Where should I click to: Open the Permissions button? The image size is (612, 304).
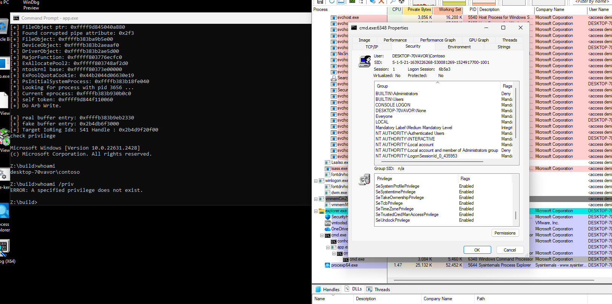pos(505,233)
